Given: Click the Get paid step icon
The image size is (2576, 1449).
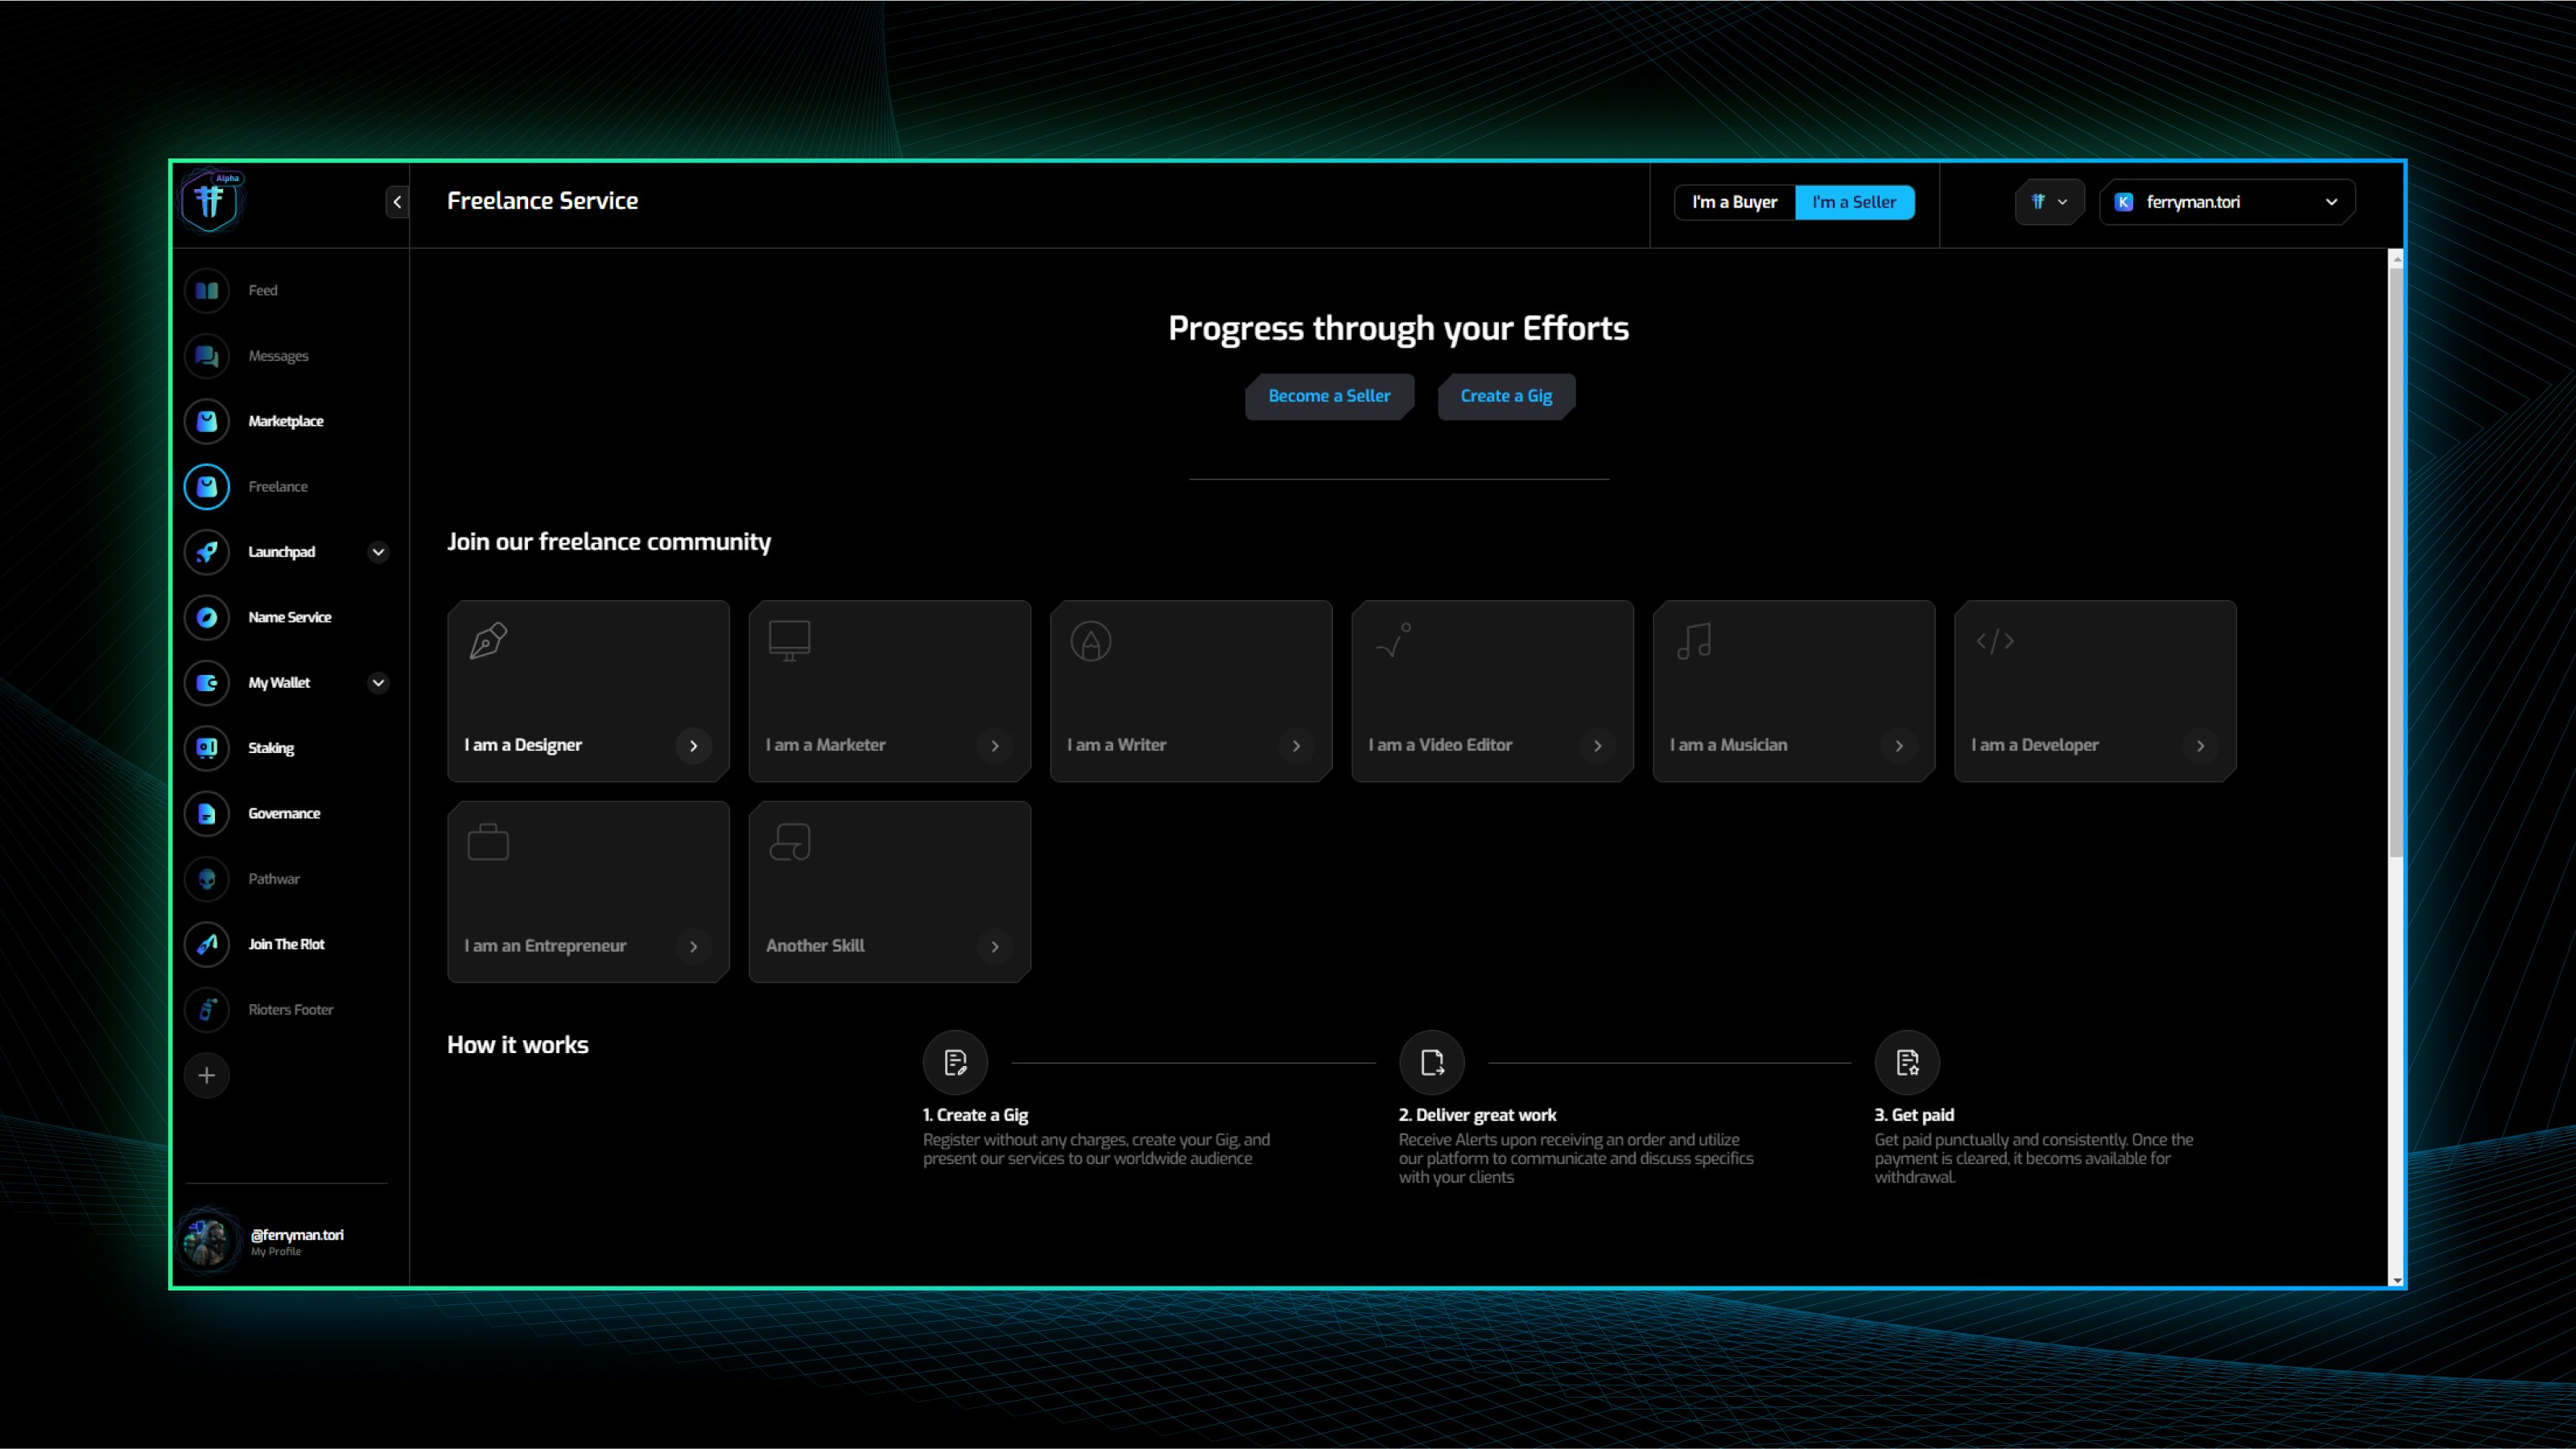Looking at the screenshot, I should (x=1907, y=1062).
